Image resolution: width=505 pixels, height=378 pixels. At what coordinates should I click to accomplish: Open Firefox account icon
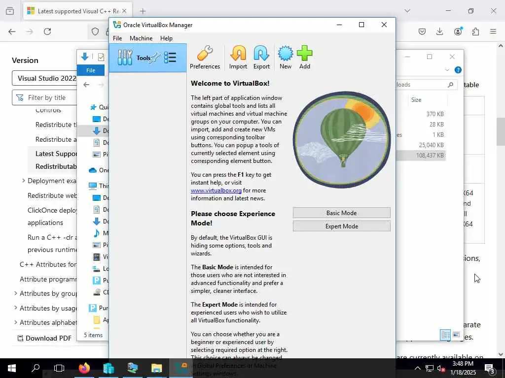click(x=458, y=31)
